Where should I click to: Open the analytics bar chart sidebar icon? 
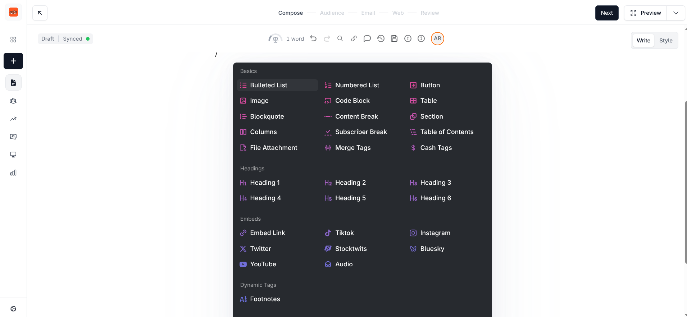(x=13, y=173)
